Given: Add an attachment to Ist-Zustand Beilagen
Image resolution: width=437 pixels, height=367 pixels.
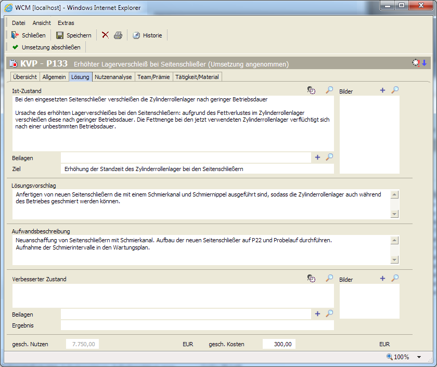Looking at the screenshot, I should 317,157.
